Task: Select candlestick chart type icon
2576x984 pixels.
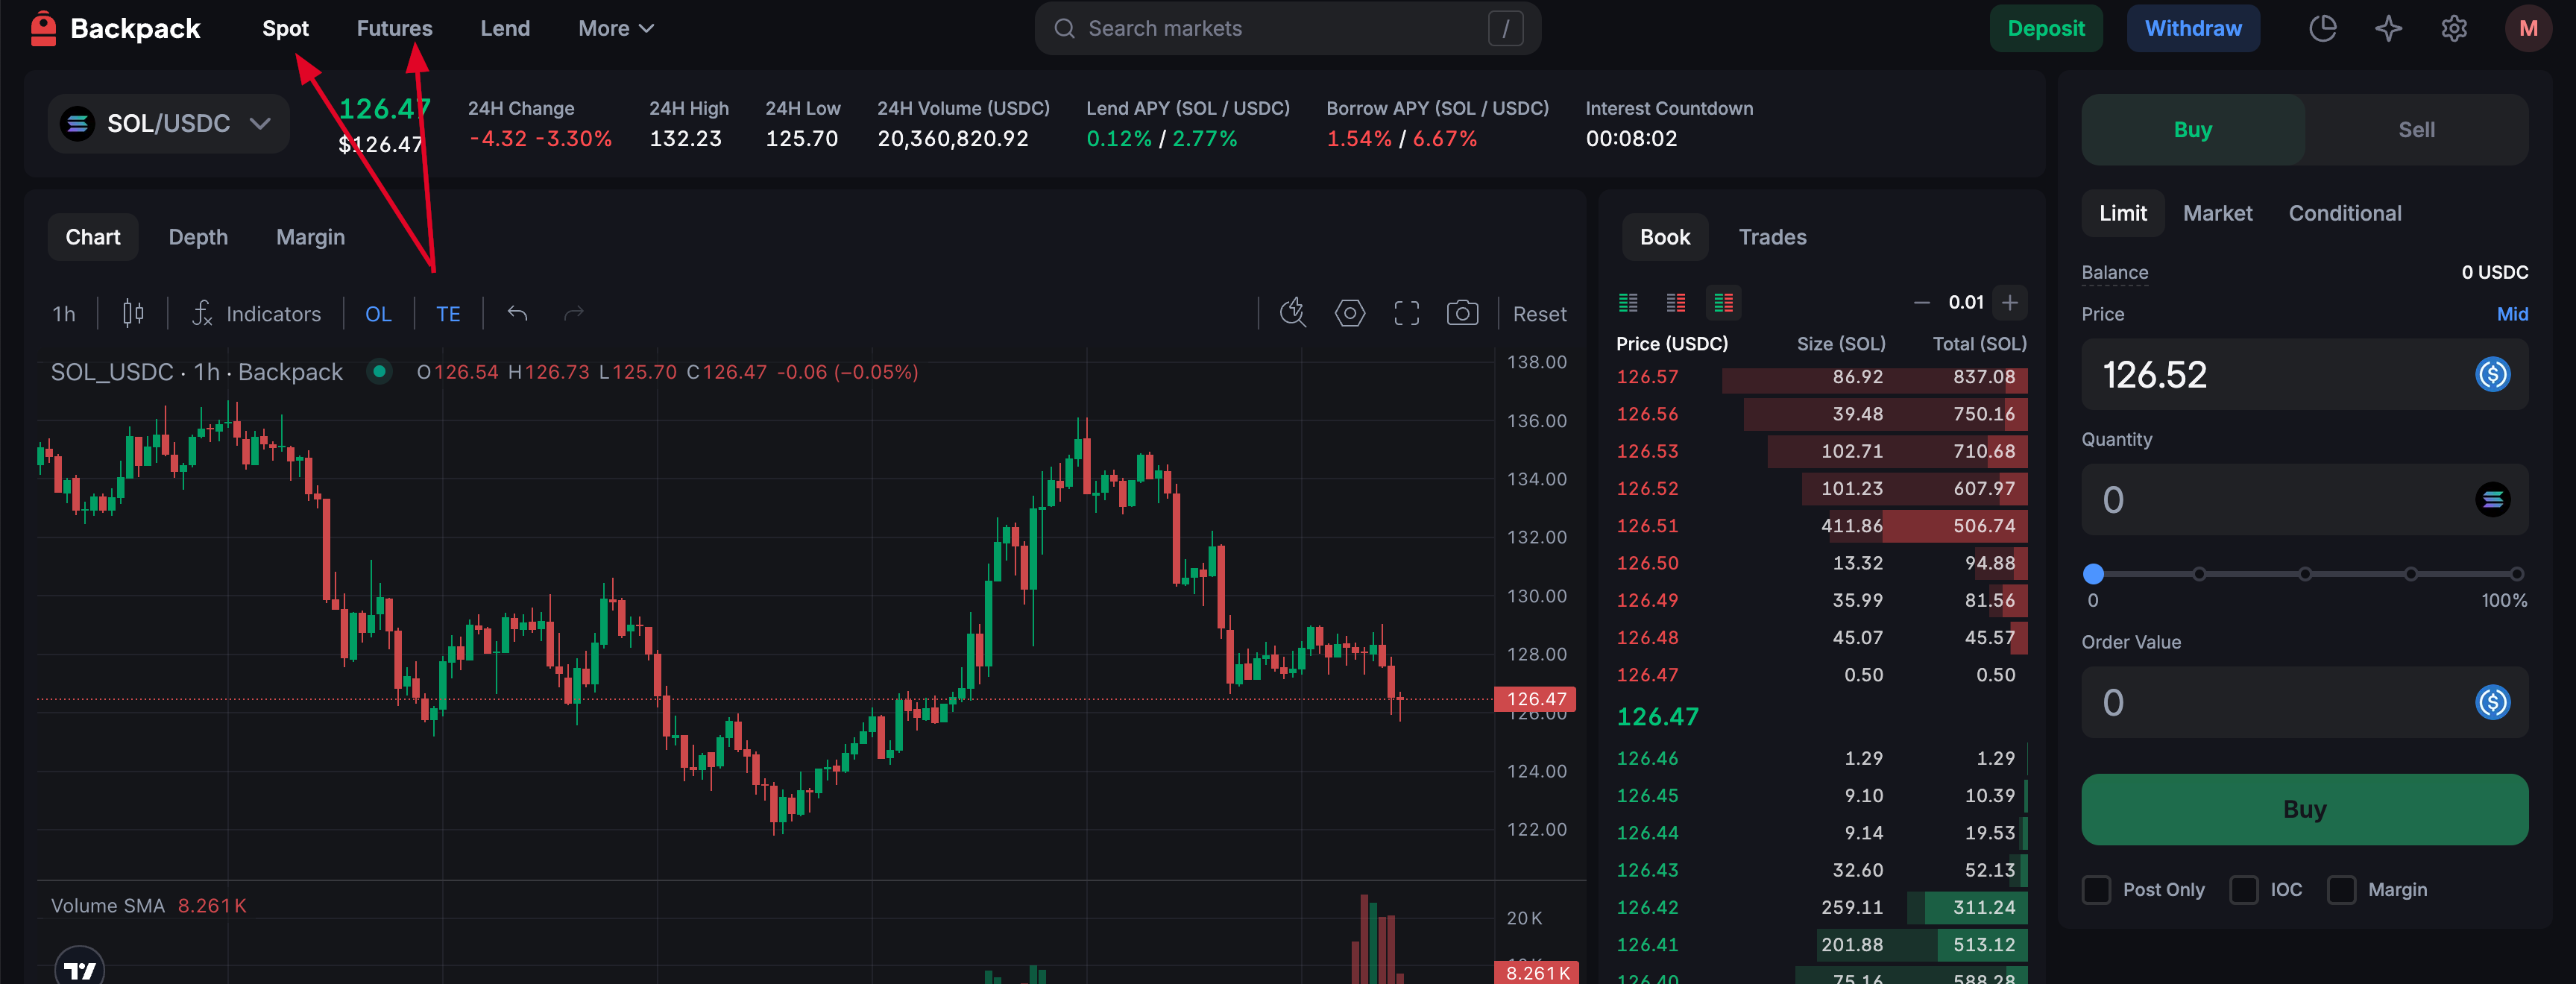Action: 132,313
